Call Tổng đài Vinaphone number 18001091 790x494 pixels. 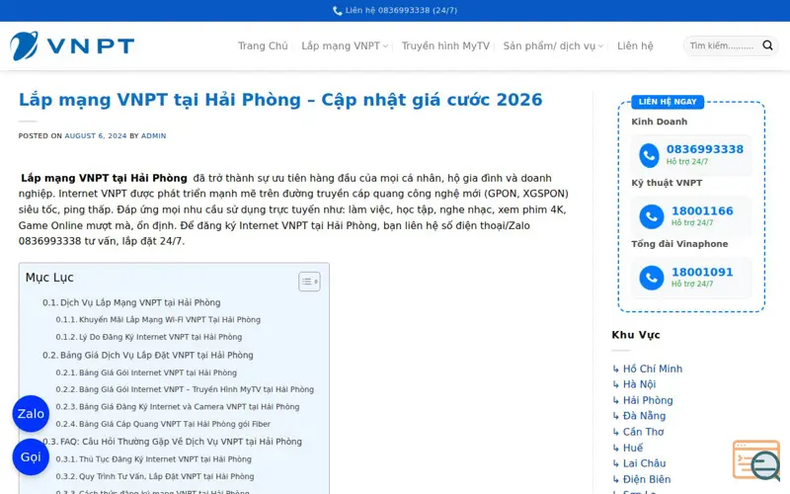pos(702,272)
